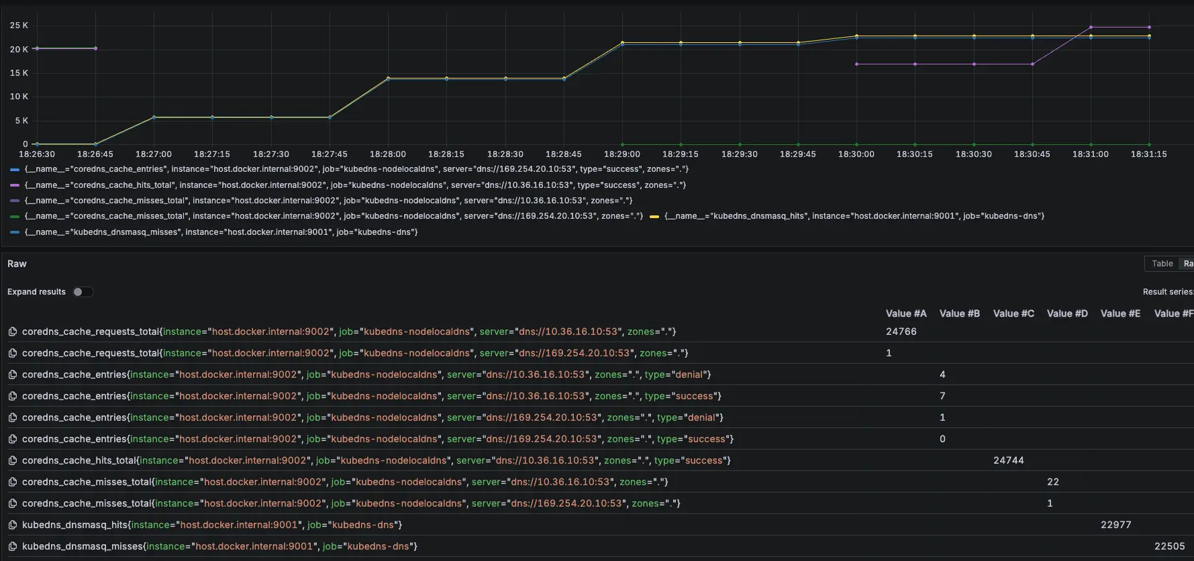Click the Value #C column header
The width and height of the screenshot is (1194, 561).
coord(1013,313)
